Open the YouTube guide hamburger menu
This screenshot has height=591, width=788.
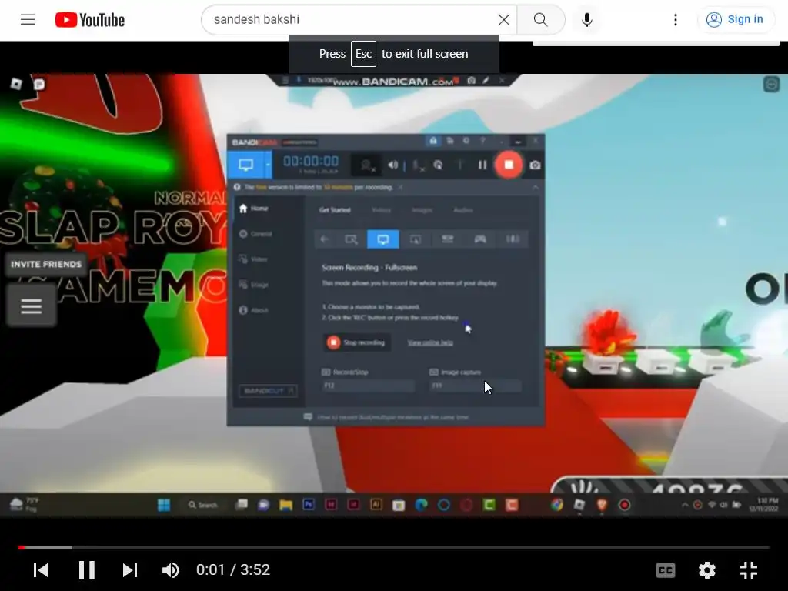(28, 19)
